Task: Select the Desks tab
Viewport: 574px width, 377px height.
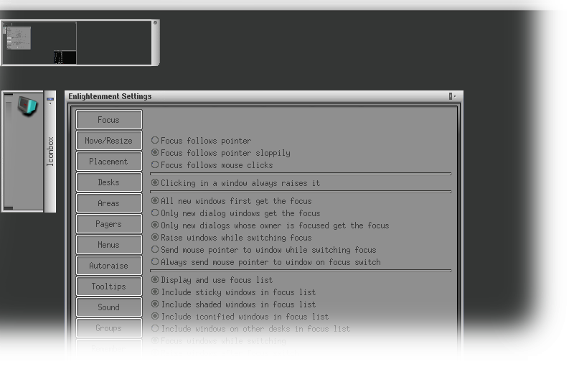Action: [109, 182]
